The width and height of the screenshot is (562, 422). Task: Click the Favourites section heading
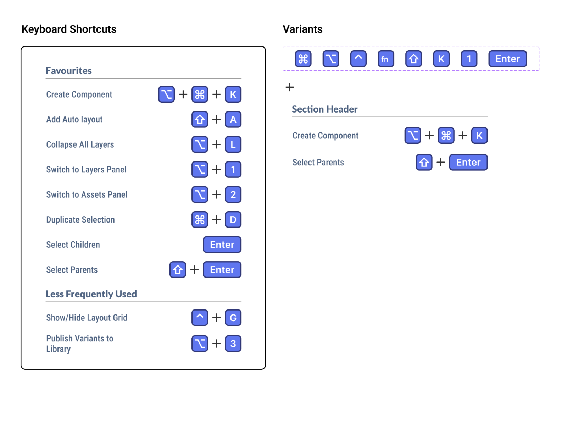[68, 71]
